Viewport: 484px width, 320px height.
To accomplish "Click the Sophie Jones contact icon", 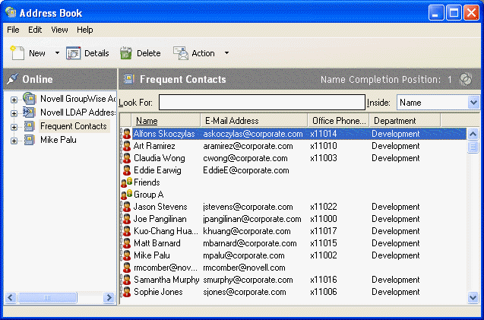I will click(127, 292).
